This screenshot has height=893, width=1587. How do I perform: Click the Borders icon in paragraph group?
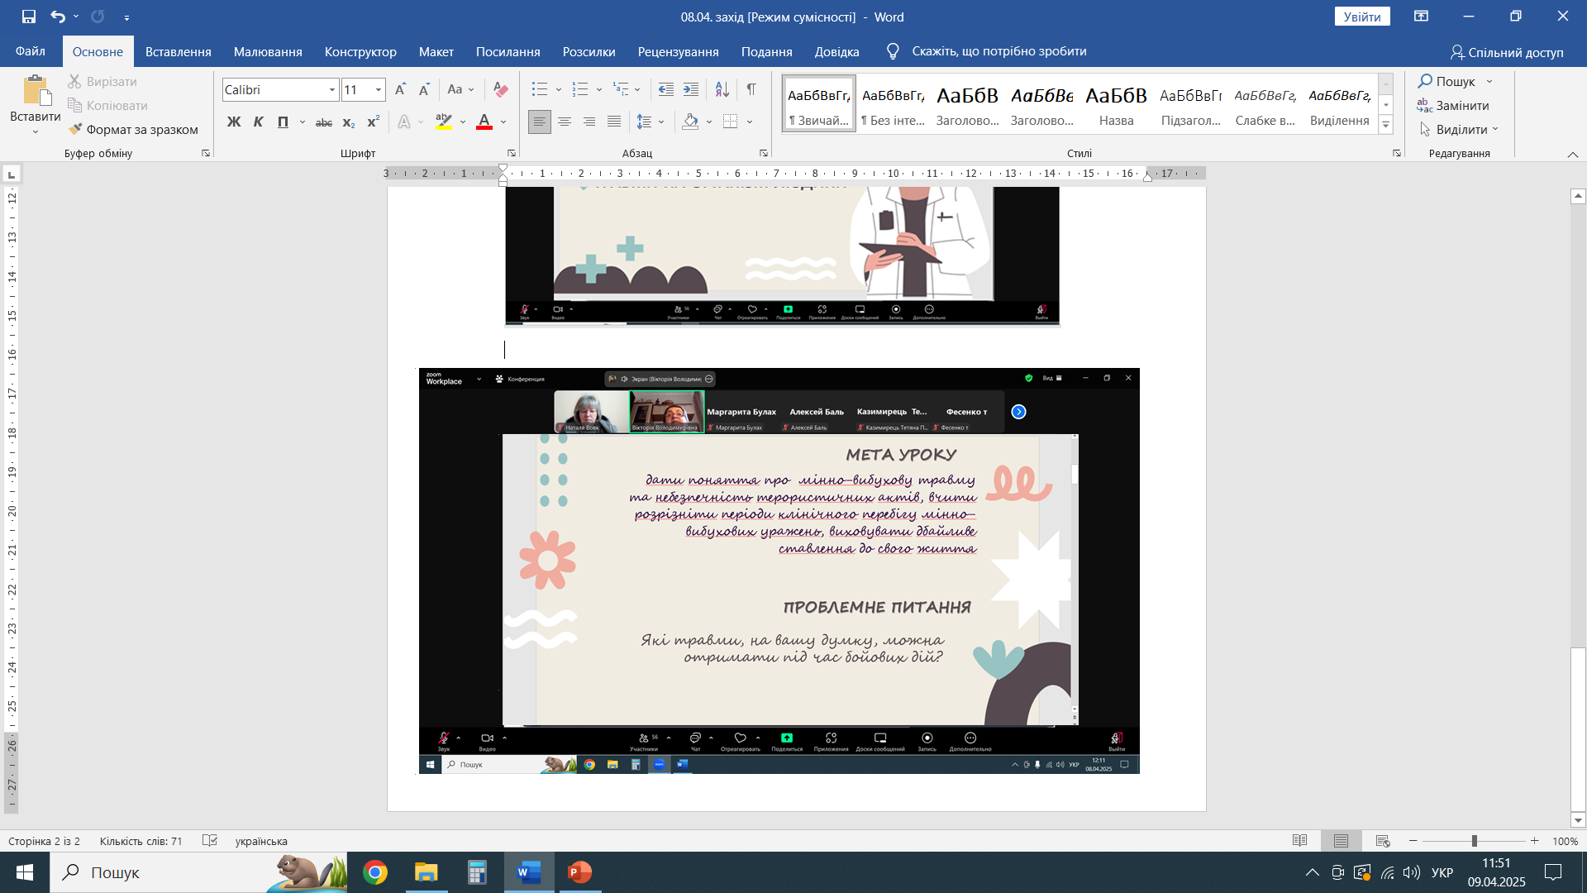pyautogui.click(x=730, y=122)
